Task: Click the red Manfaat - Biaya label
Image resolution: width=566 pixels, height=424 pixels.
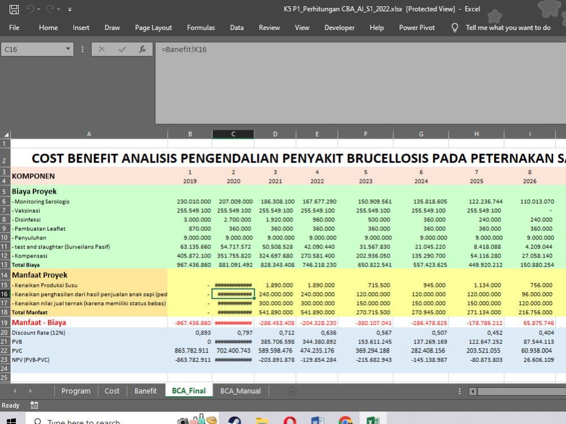Action: click(x=39, y=323)
